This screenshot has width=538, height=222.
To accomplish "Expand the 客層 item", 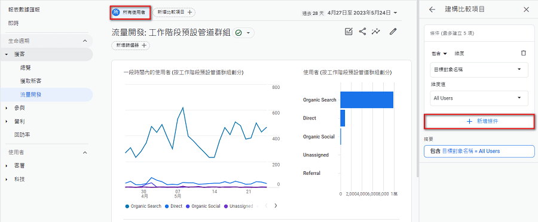I will pyautogui.click(x=7, y=166).
